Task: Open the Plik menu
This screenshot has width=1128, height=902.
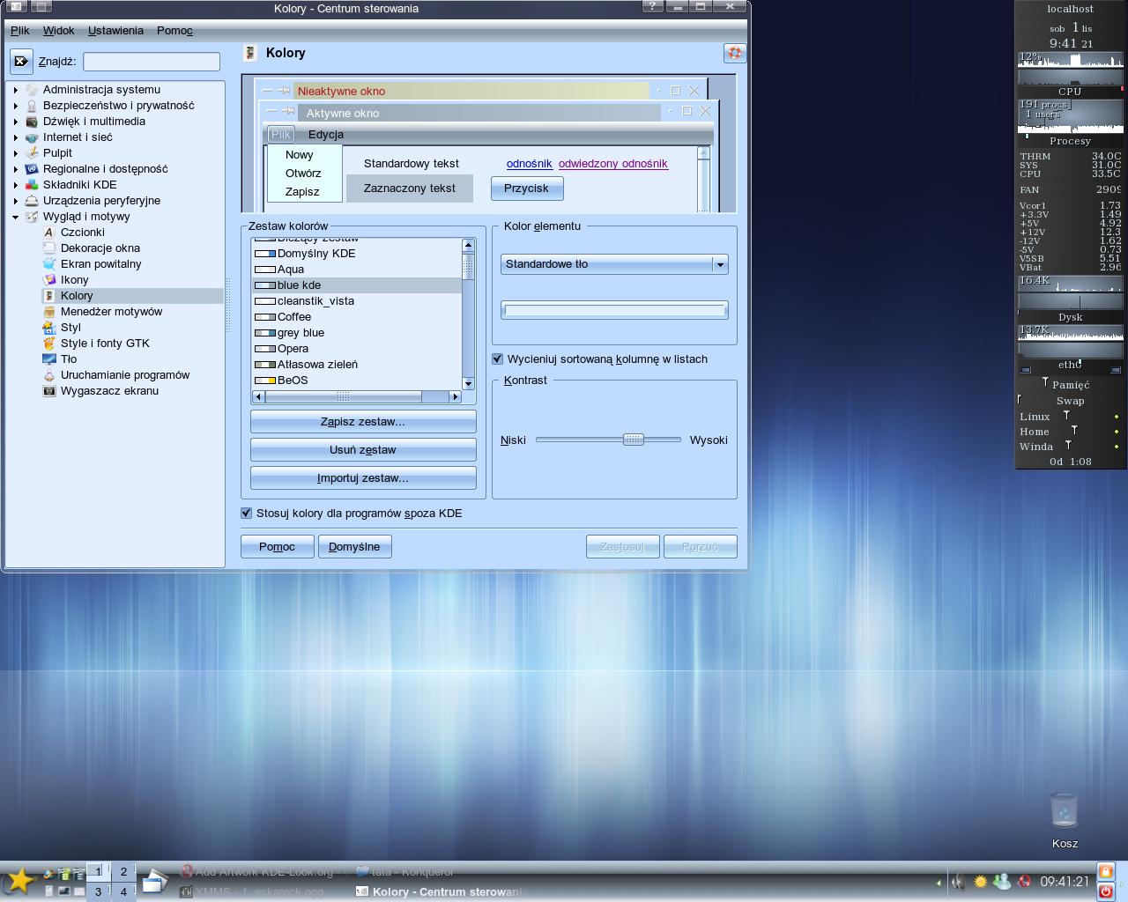Action: click(20, 31)
